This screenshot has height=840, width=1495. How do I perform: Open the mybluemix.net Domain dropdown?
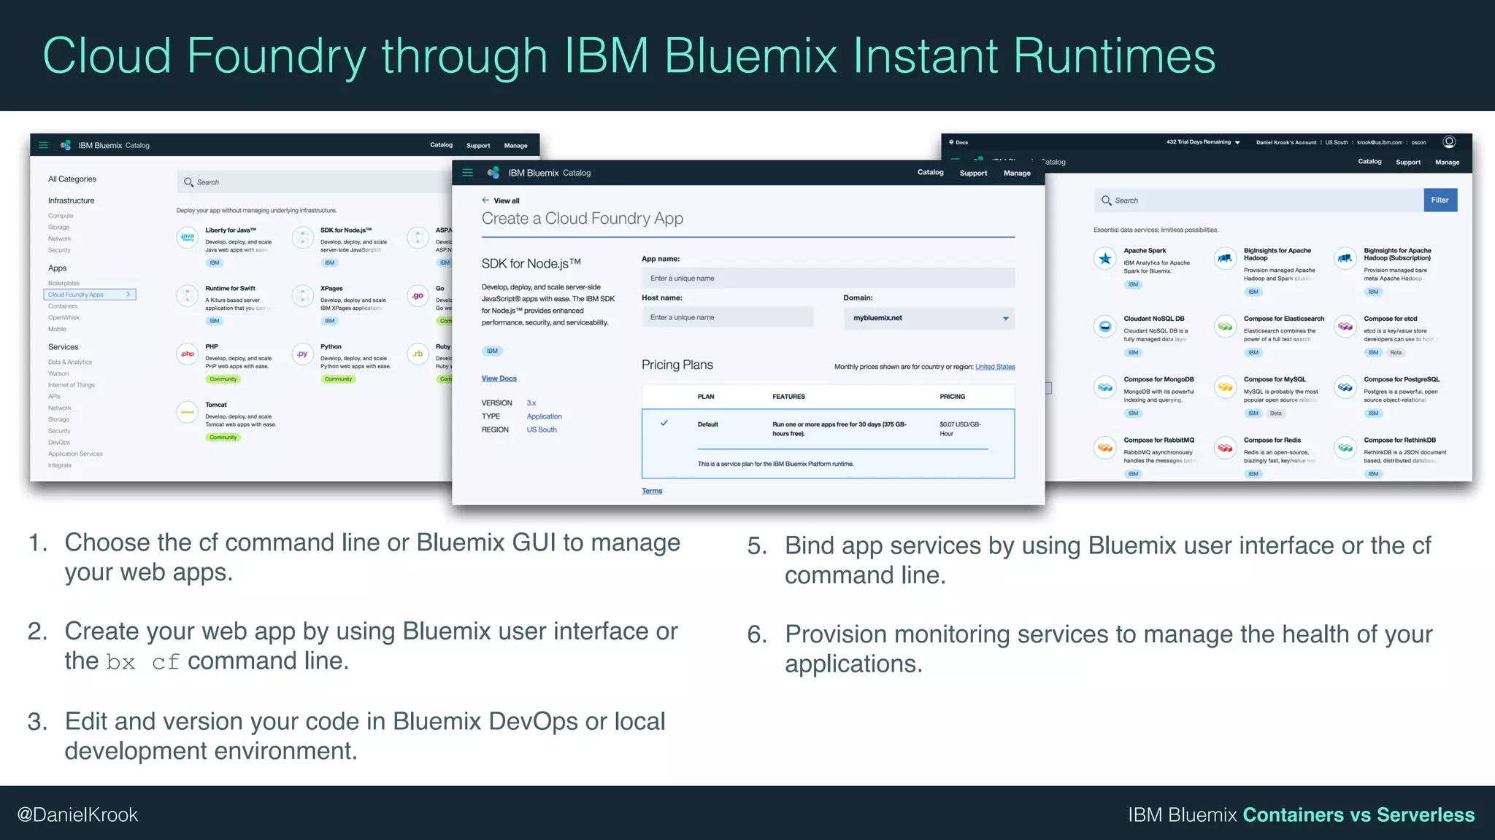[929, 318]
